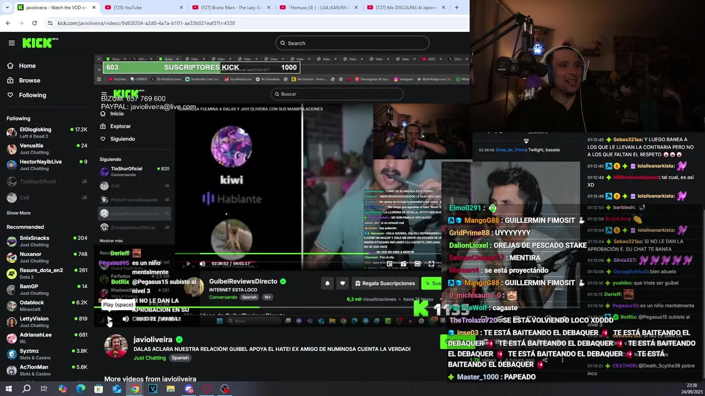Open Venusitis channel in sidebar

click(47, 148)
